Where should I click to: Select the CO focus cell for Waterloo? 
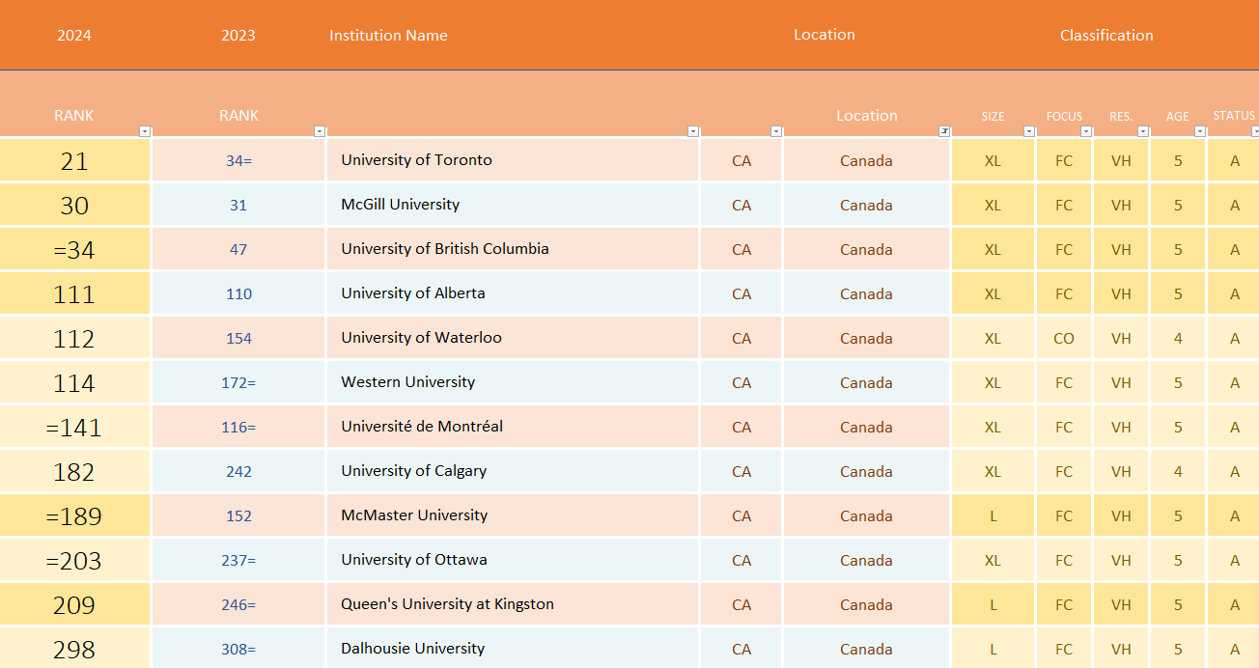tap(1063, 338)
